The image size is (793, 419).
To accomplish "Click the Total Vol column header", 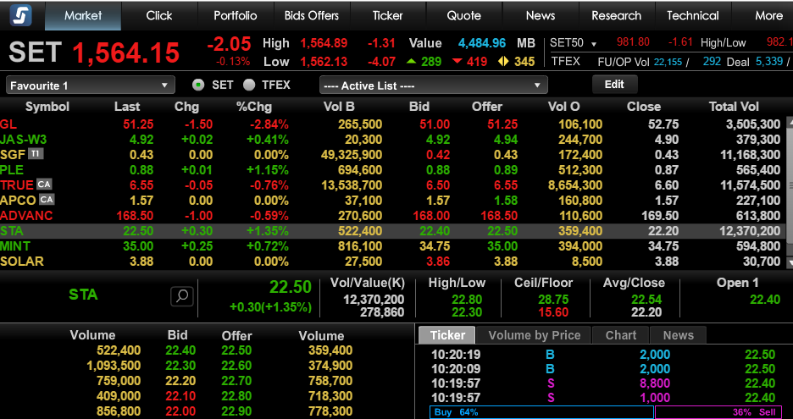I will (734, 107).
